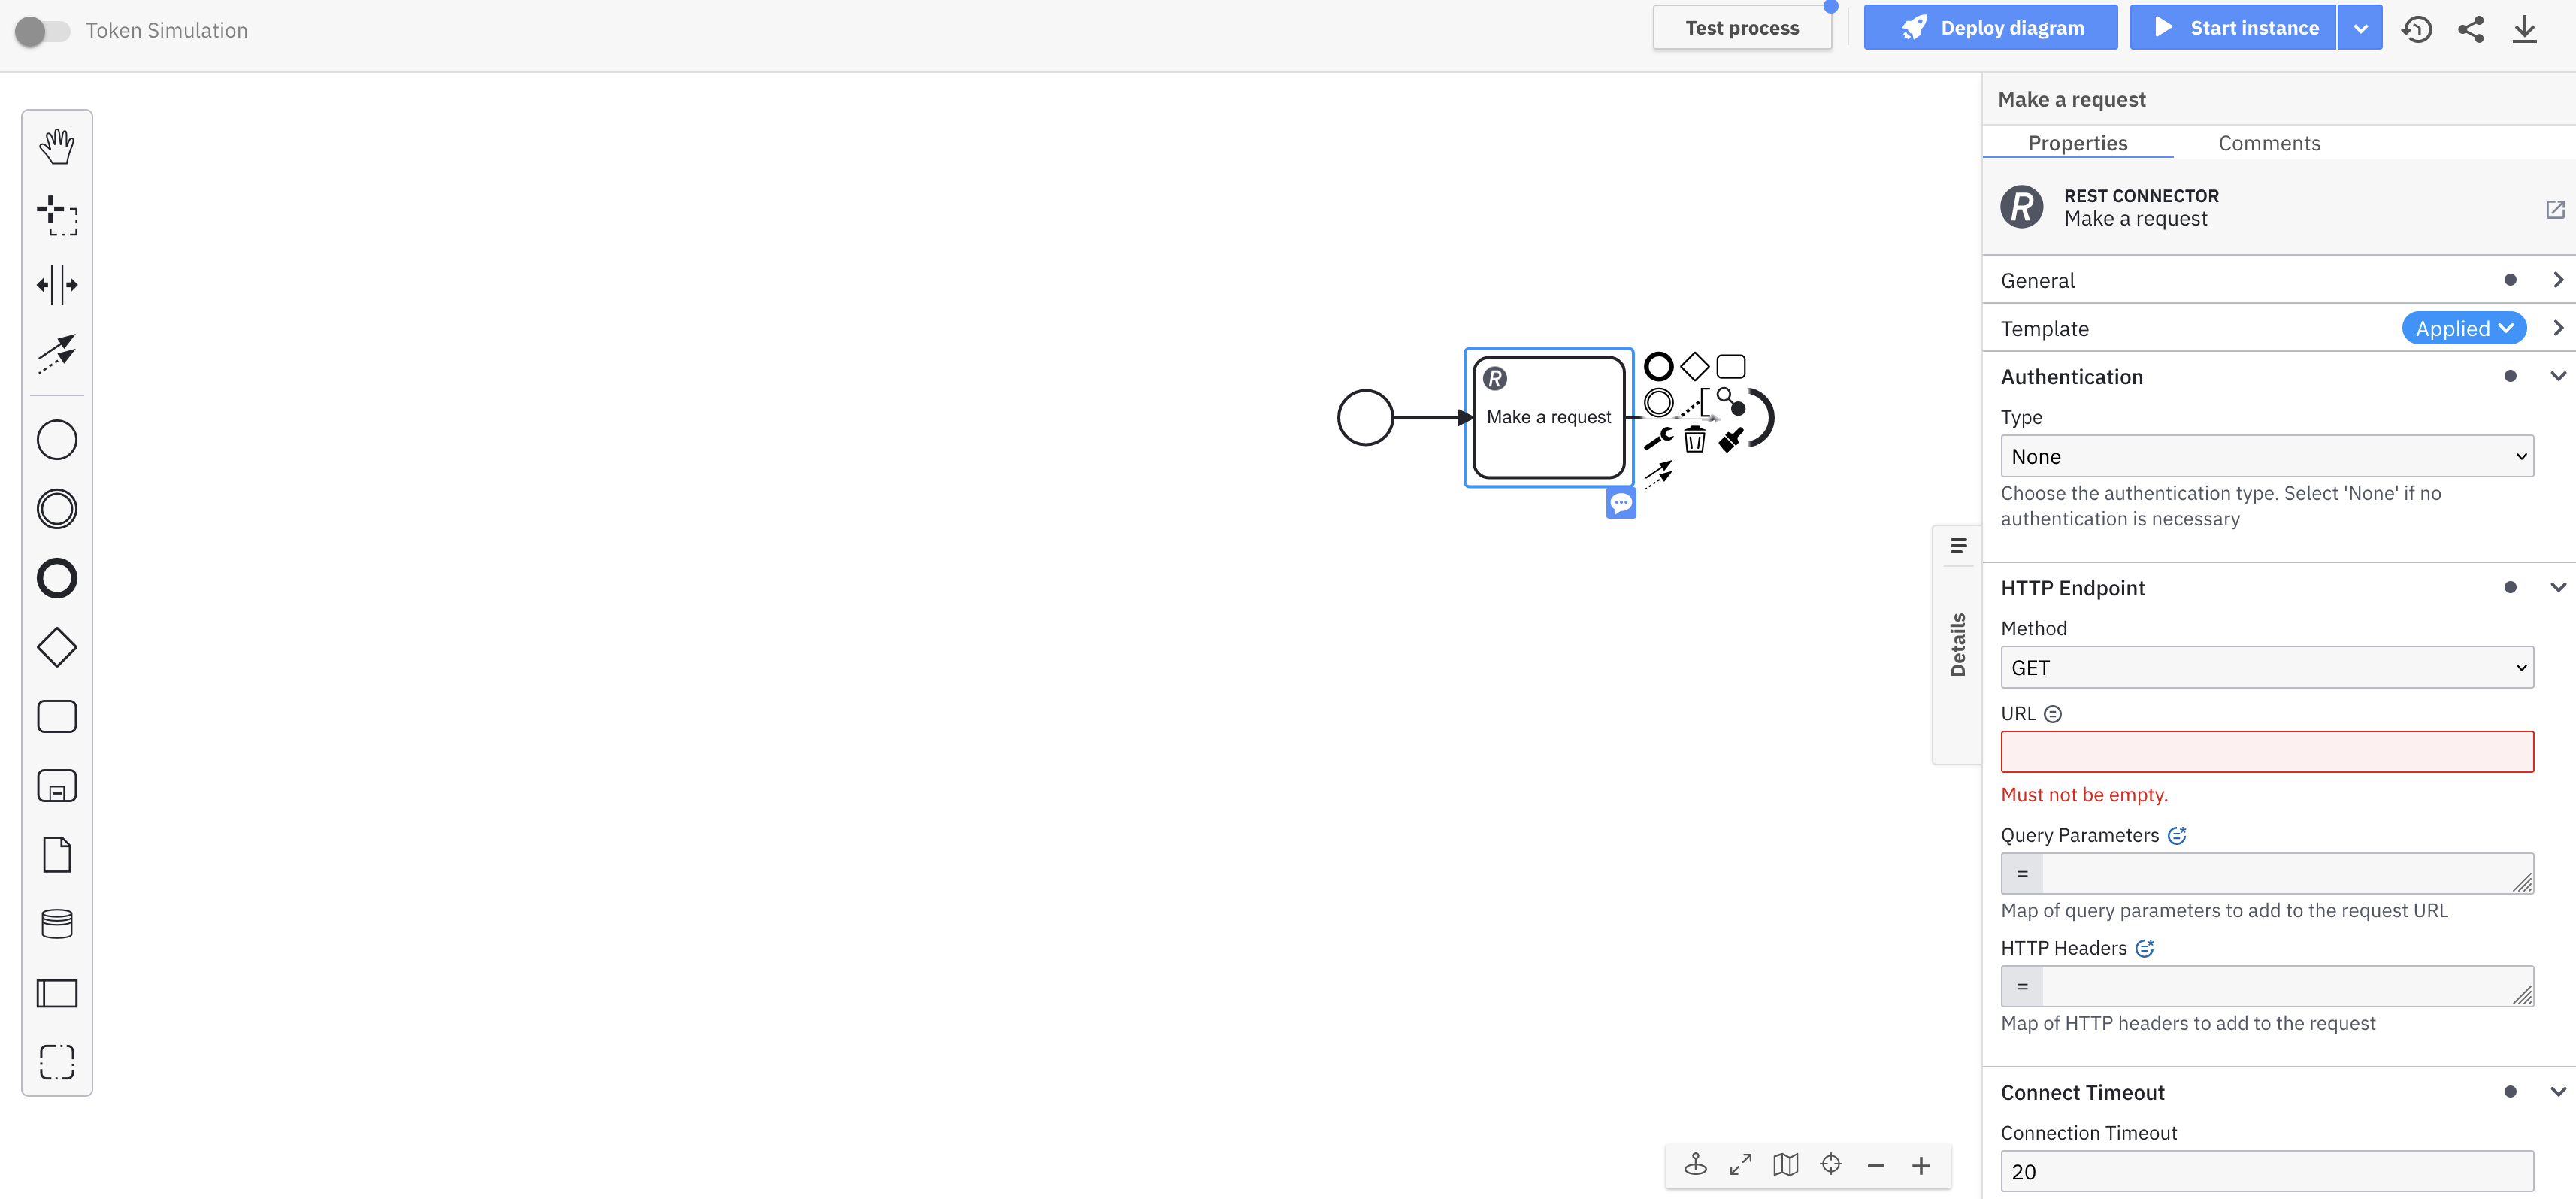
Task: Download the diagram using the download icon
Action: click(x=2525, y=29)
